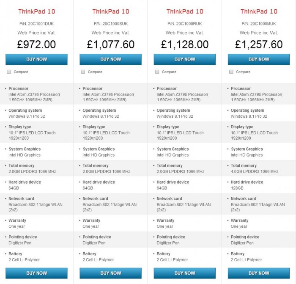296x284 pixels.
Task: Check Compare box for the £1,128.00 ThinkPad
Action: 157,72
